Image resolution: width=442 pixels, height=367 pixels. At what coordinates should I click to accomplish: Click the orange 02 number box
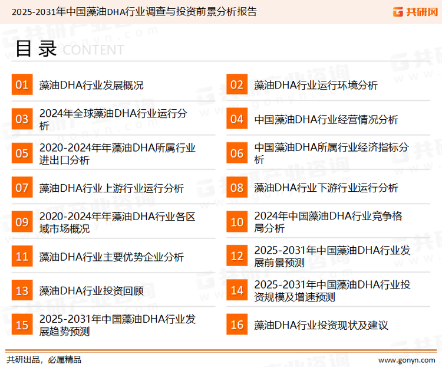tap(237, 84)
